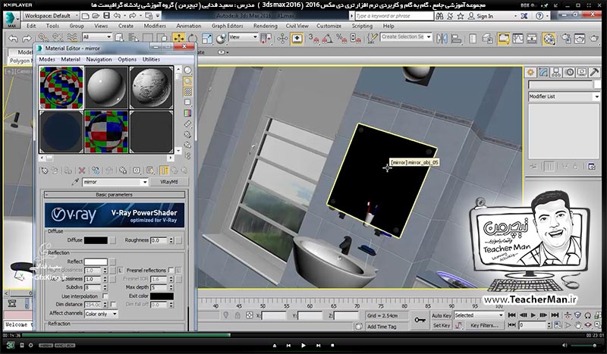Click the Save File icon in quick access

(x=106, y=16)
